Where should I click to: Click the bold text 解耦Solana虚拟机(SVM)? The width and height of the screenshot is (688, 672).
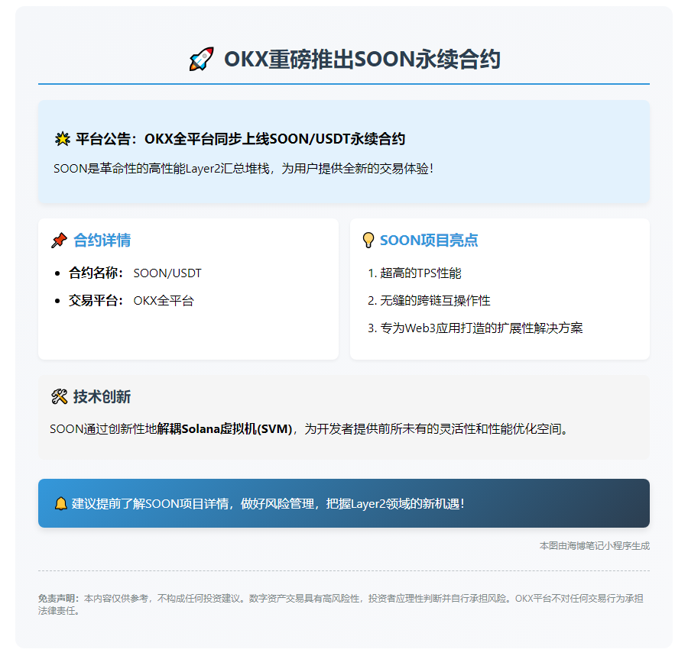click(225, 428)
